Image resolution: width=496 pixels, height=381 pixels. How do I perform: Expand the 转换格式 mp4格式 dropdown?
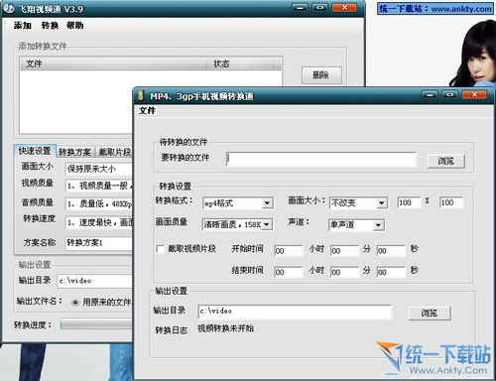pyautogui.click(x=267, y=203)
